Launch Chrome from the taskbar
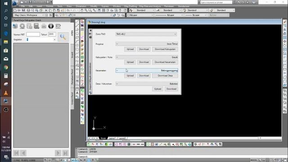Image resolution: width=288 pixels, height=162 pixels. [x=6, y=67]
